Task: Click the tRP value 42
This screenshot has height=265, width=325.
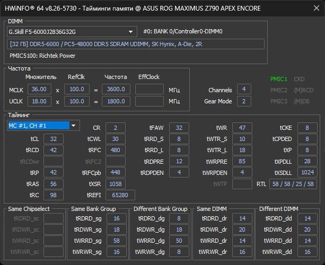Action: pyautogui.click(x=54, y=172)
